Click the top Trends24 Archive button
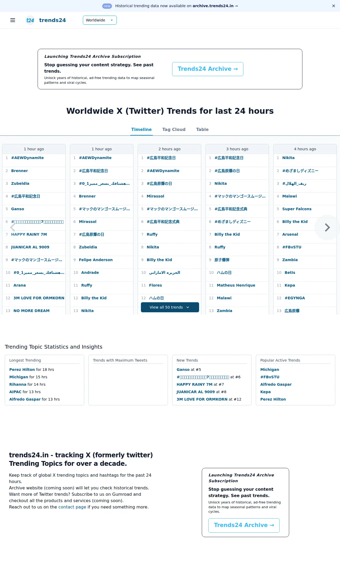 click(208, 69)
